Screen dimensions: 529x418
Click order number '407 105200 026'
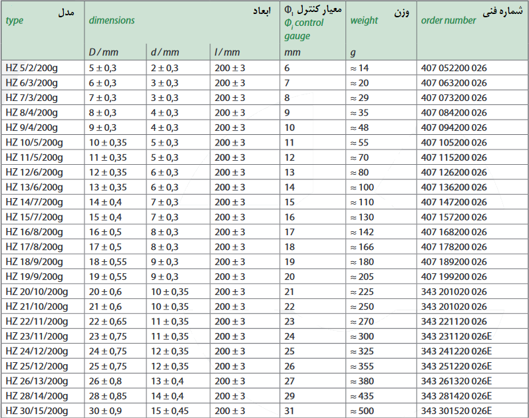454,142
